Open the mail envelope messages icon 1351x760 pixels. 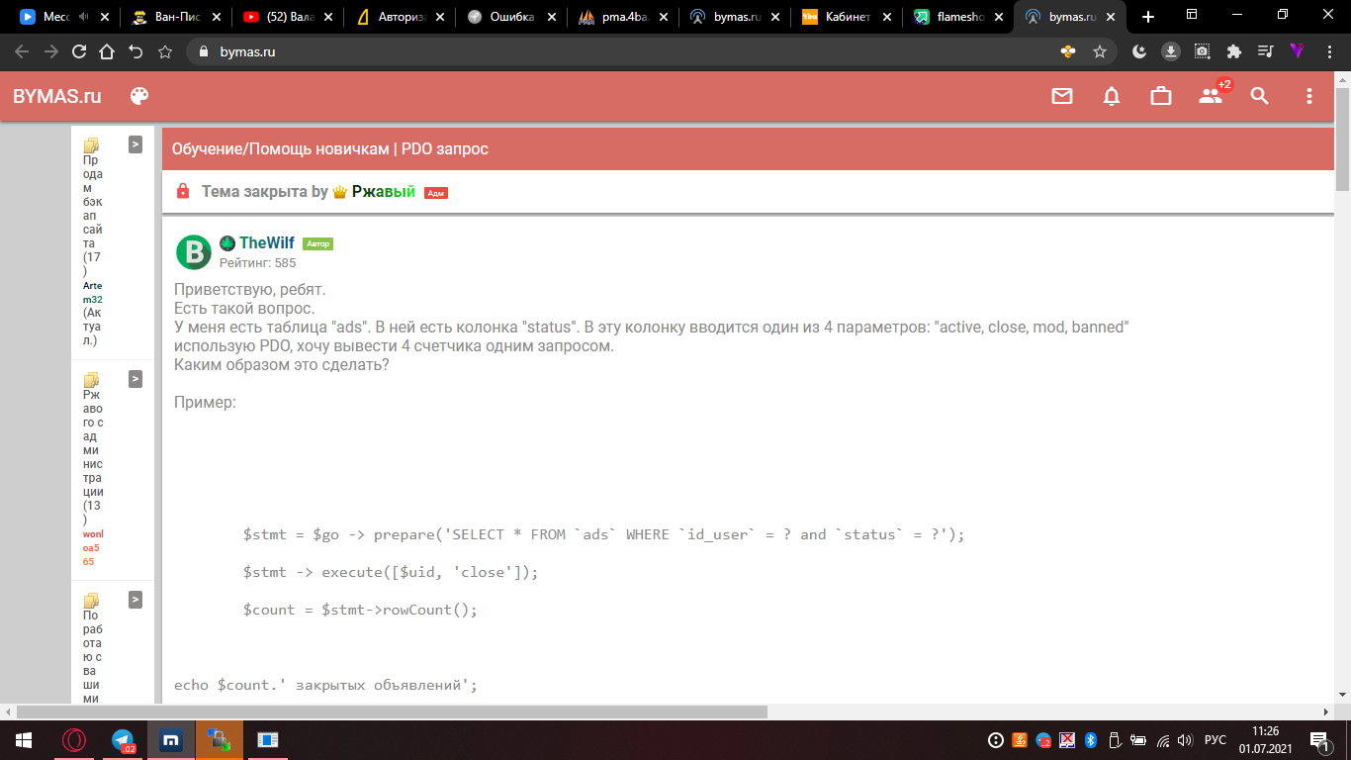[x=1062, y=96]
